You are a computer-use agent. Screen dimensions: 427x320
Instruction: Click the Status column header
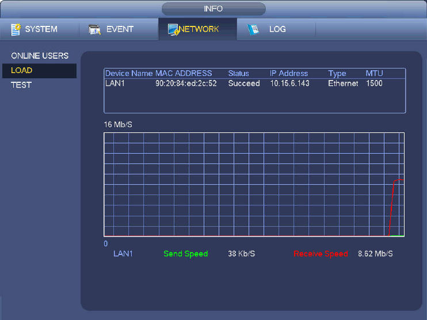pos(239,73)
